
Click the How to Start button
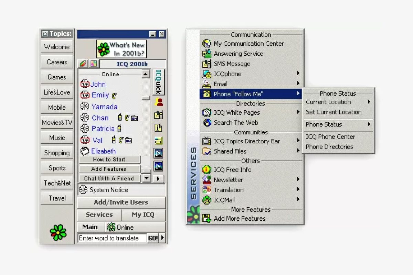[x=110, y=159]
